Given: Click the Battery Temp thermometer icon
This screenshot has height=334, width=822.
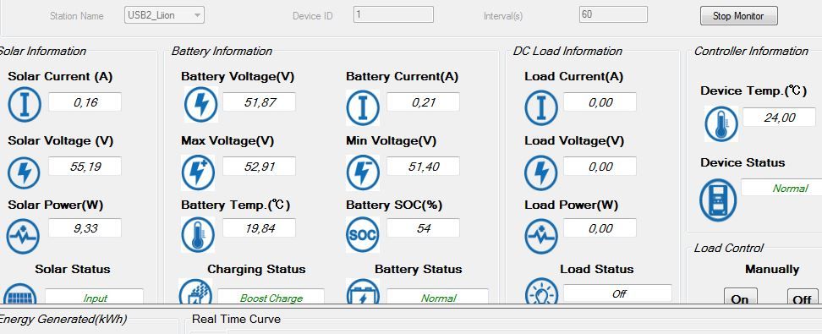Looking at the screenshot, I should click(198, 235).
